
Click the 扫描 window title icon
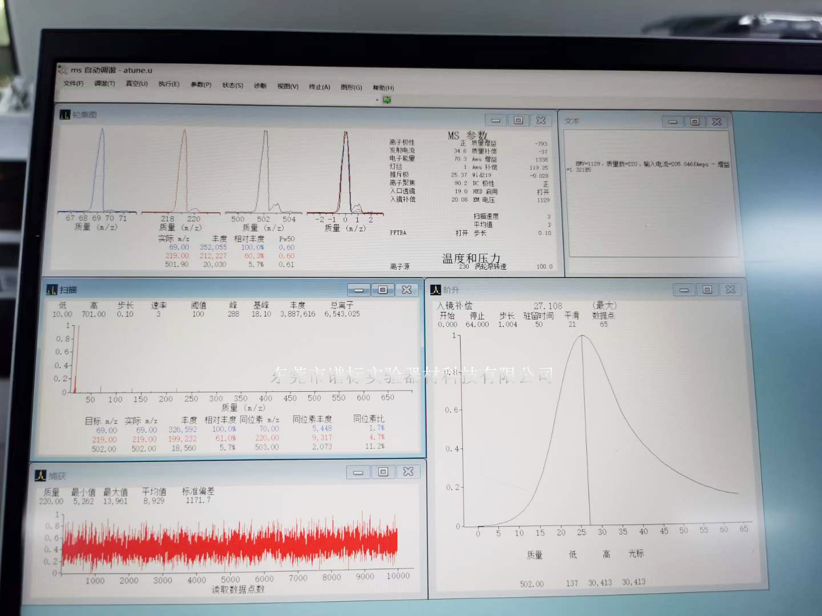52,290
